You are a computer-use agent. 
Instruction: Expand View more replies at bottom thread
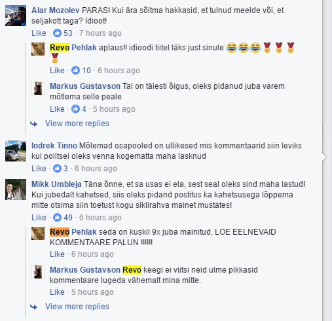tap(77, 307)
